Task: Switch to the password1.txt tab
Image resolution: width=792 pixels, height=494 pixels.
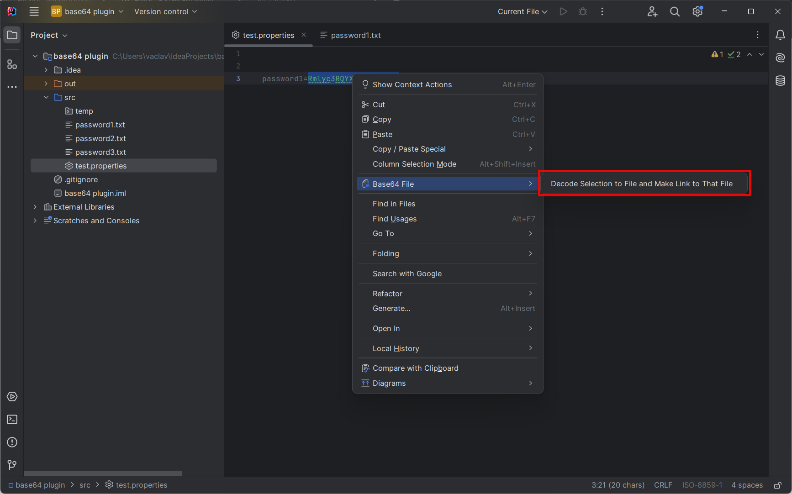Action: coord(355,35)
